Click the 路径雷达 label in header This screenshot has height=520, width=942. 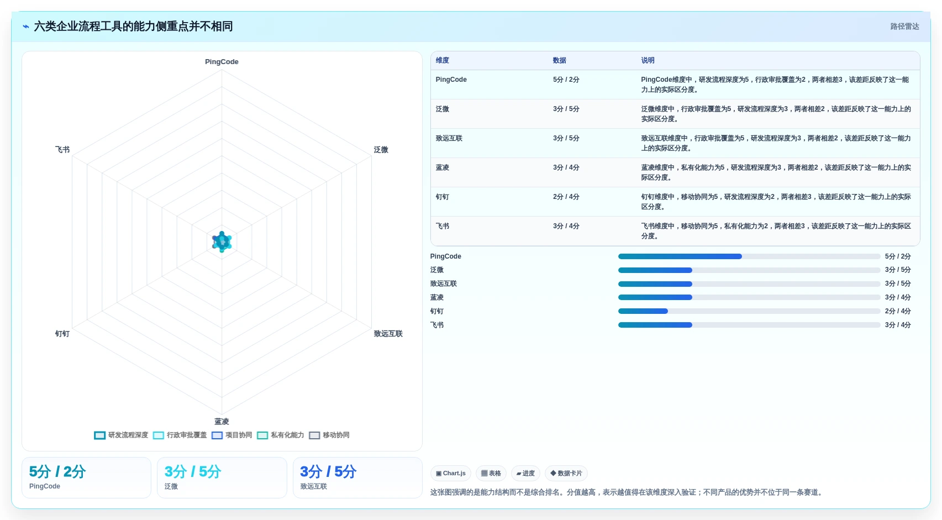point(904,27)
